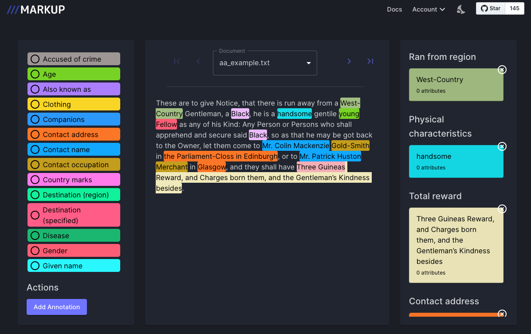Open the Docs page

394,9
